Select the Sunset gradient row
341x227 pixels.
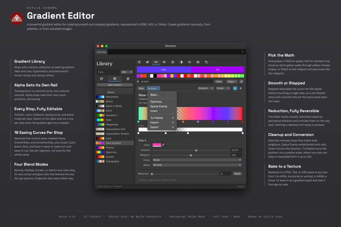[x=115, y=157]
